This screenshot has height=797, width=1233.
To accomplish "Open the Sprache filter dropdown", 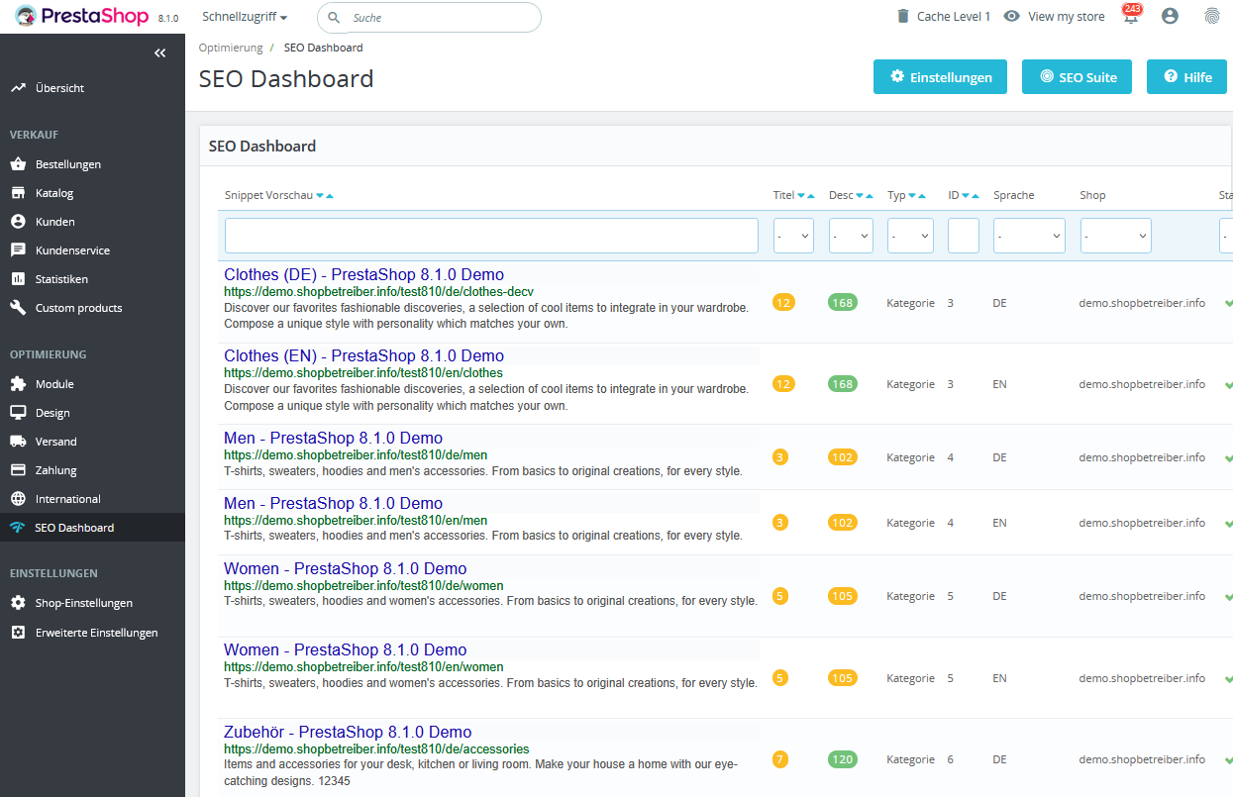I will 1029,236.
